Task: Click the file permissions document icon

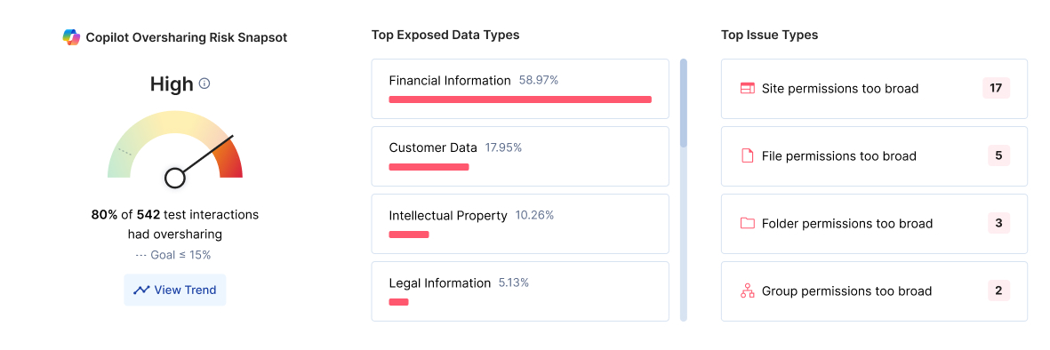Action: click(x=748, y=156)
